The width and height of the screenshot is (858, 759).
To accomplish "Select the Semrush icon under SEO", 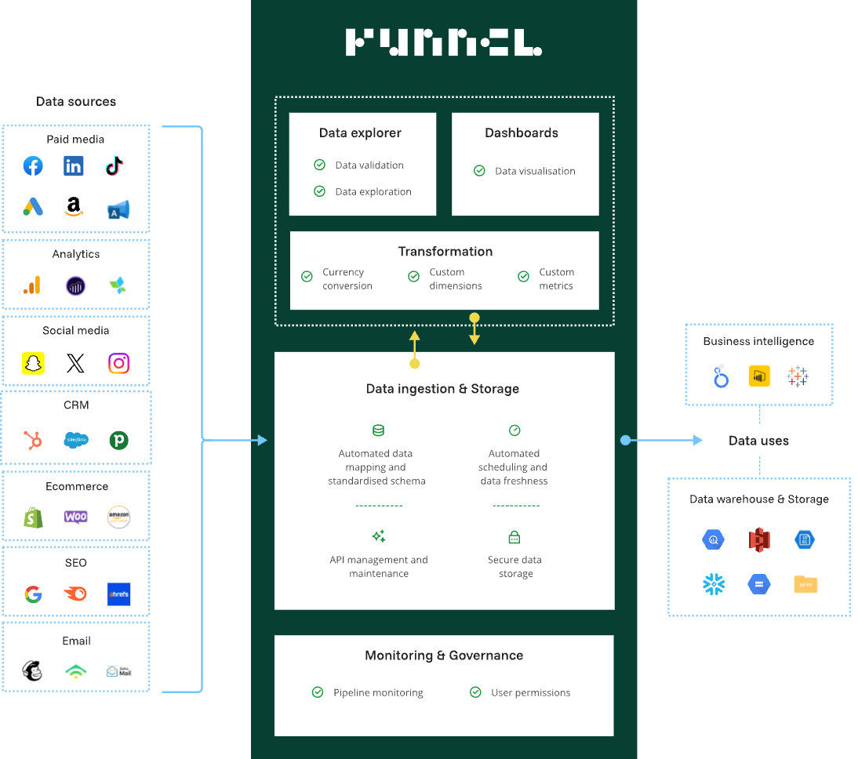I will coord(75,594).
